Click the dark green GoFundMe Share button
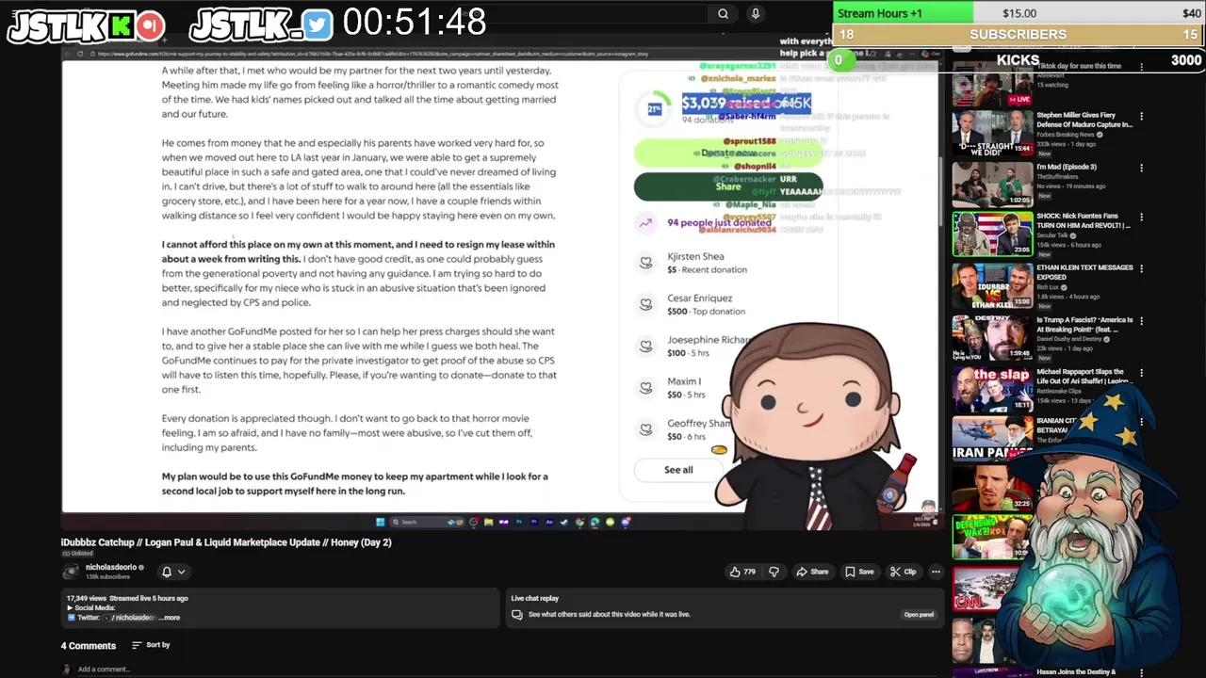The height and width of the screenshot is (678, 1206). pyautogui.click(x=728, y=186)
